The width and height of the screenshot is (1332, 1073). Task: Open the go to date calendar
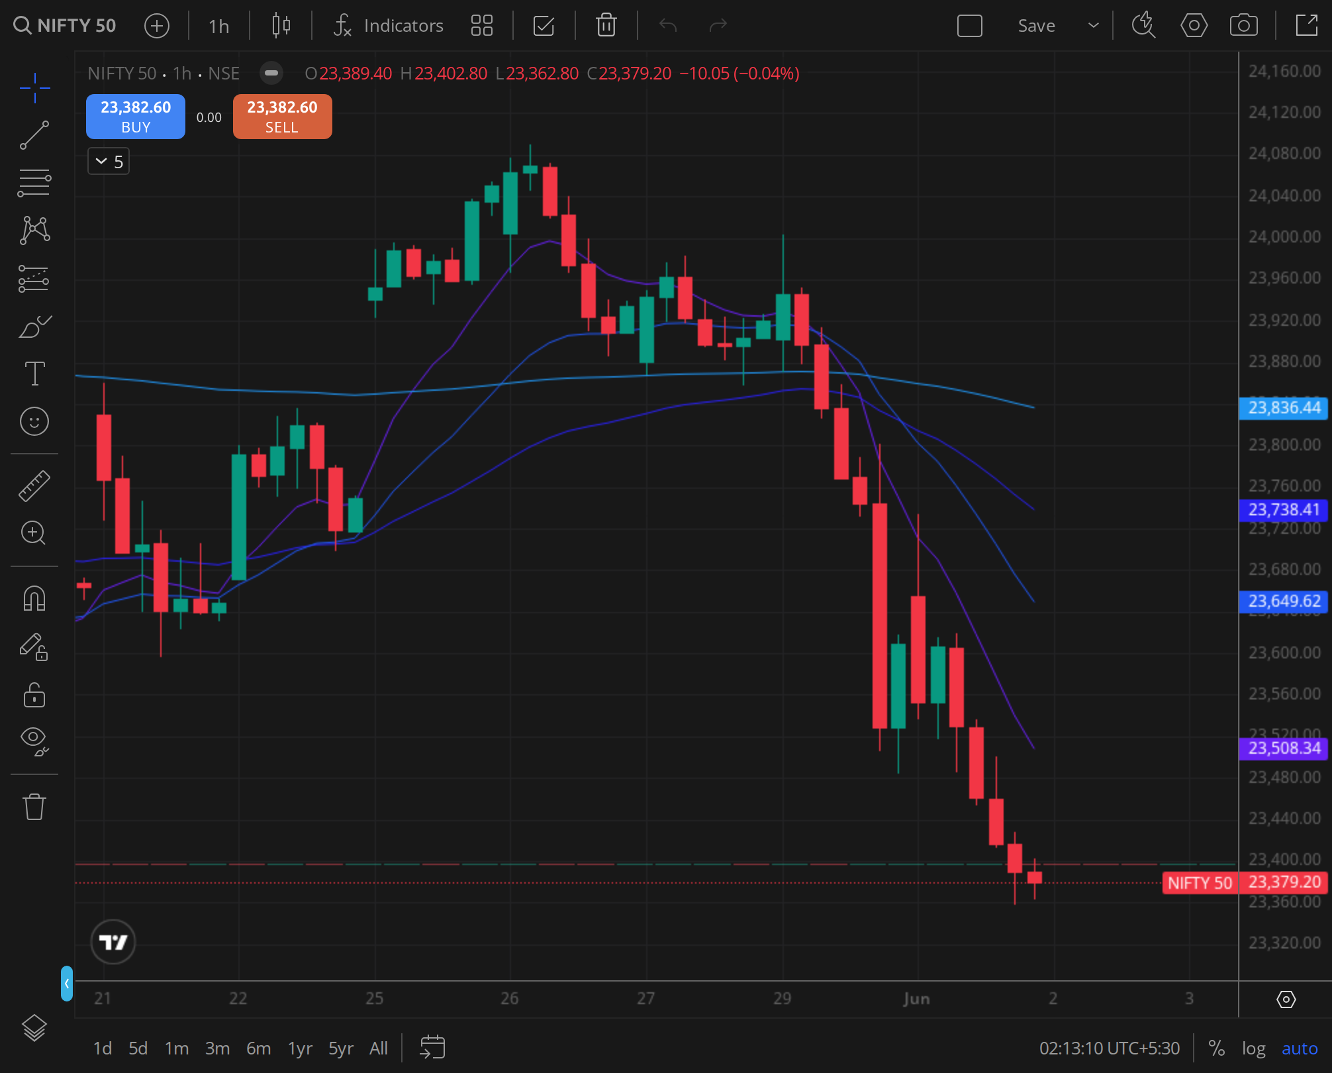(432, 1048)
